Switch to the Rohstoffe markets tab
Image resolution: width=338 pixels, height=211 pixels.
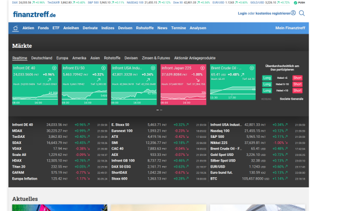coord(112,58)
